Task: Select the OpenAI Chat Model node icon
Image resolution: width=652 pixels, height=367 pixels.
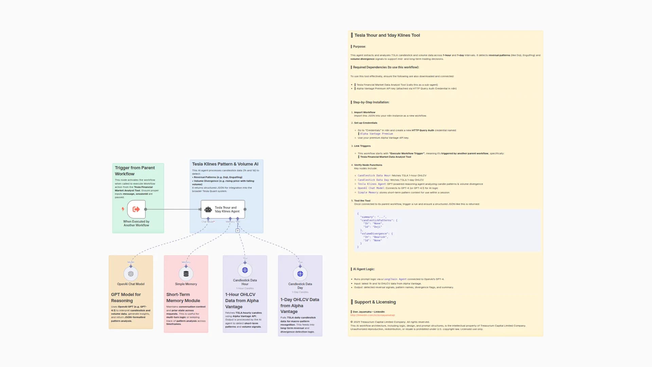Action: [131, 274]
